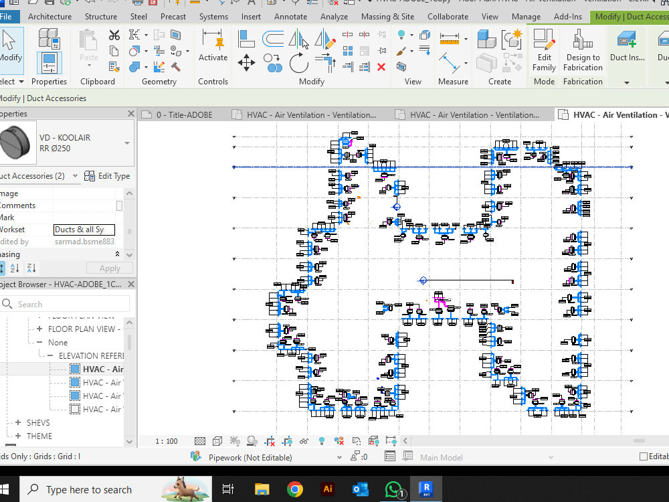Expand the SHEVS tree node
This screenshot has width=669, height=502.
click(x=18, y=422)
